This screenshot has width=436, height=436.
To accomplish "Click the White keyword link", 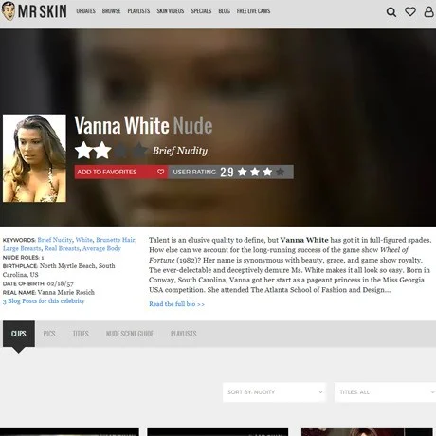I will point(84,240).
